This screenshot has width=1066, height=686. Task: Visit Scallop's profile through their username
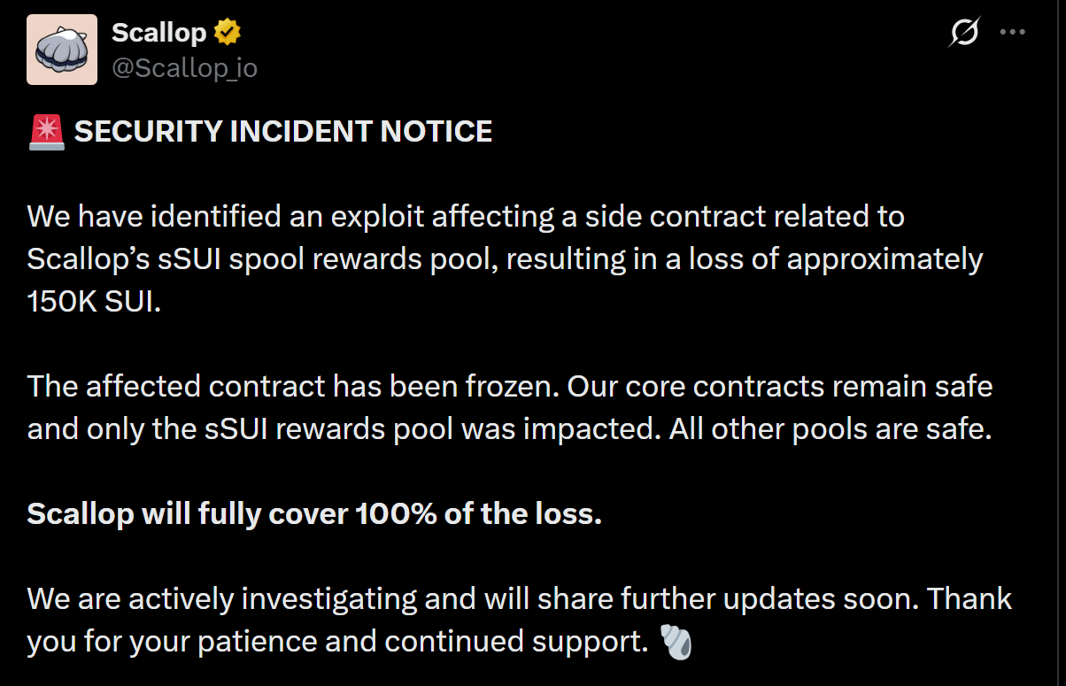coord(184,67)
